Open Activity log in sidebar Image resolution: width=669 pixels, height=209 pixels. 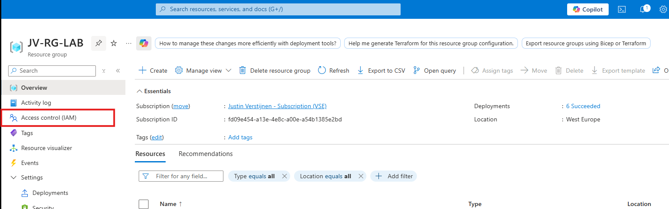click(63, 103)
